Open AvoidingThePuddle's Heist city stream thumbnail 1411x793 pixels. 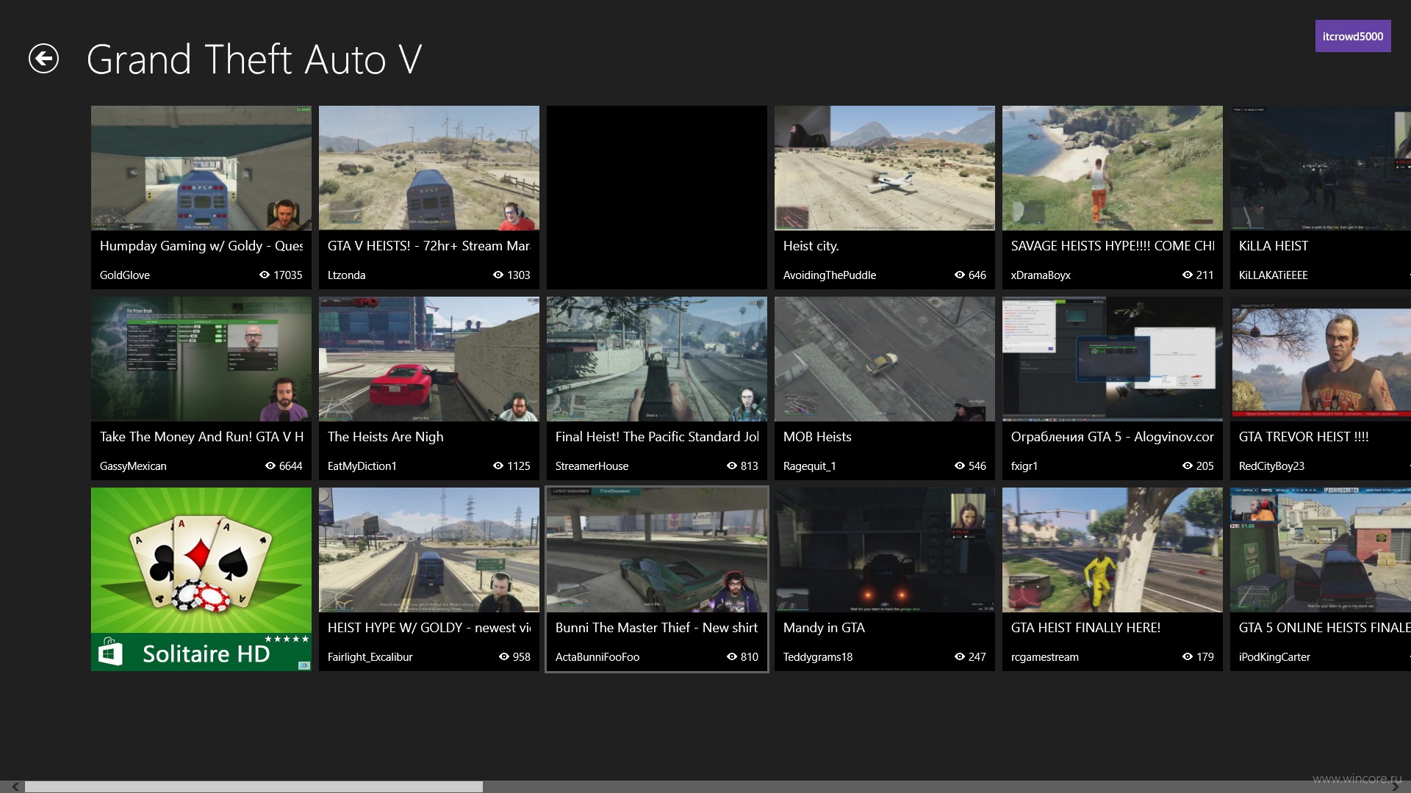tap(885, 168)
